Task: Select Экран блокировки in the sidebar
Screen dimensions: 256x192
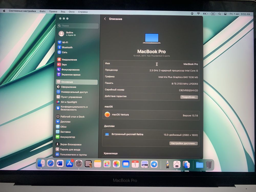Action: tap(68, 144)
